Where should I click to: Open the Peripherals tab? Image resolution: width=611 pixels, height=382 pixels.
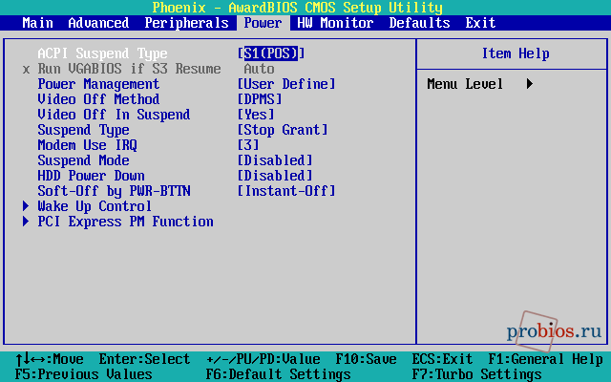pos(187,23)
